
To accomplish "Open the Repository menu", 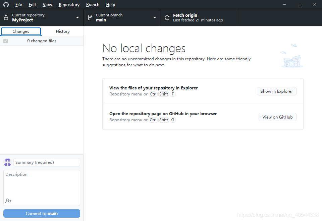I will (69, 4).
